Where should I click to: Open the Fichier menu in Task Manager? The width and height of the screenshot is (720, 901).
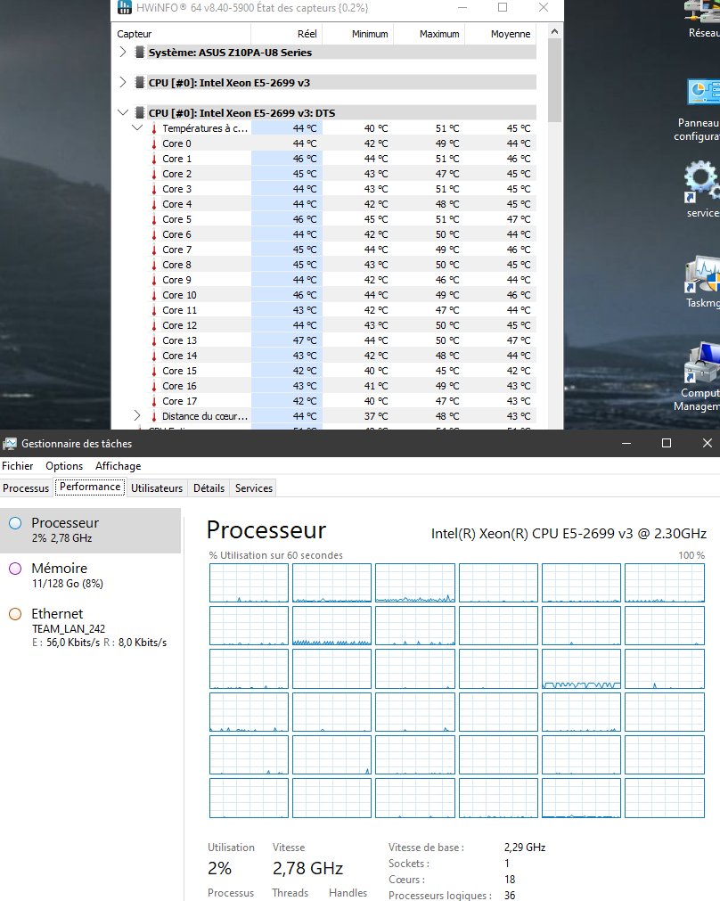[17, 466]
